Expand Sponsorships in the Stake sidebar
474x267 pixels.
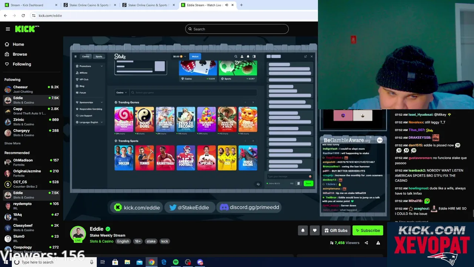pyautogui.click(x=89, y=102)
